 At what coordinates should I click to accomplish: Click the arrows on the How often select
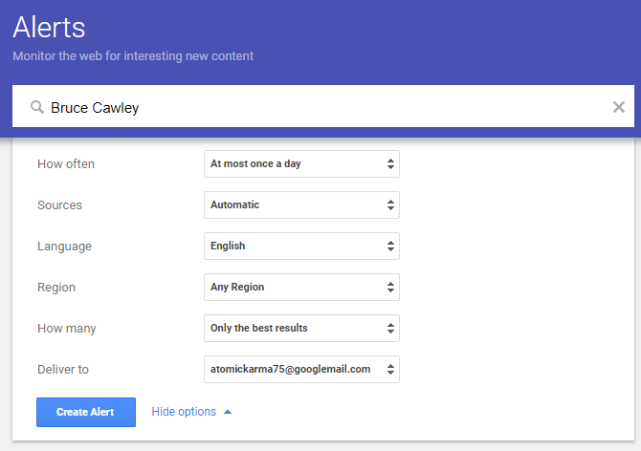tap(390, 163)
